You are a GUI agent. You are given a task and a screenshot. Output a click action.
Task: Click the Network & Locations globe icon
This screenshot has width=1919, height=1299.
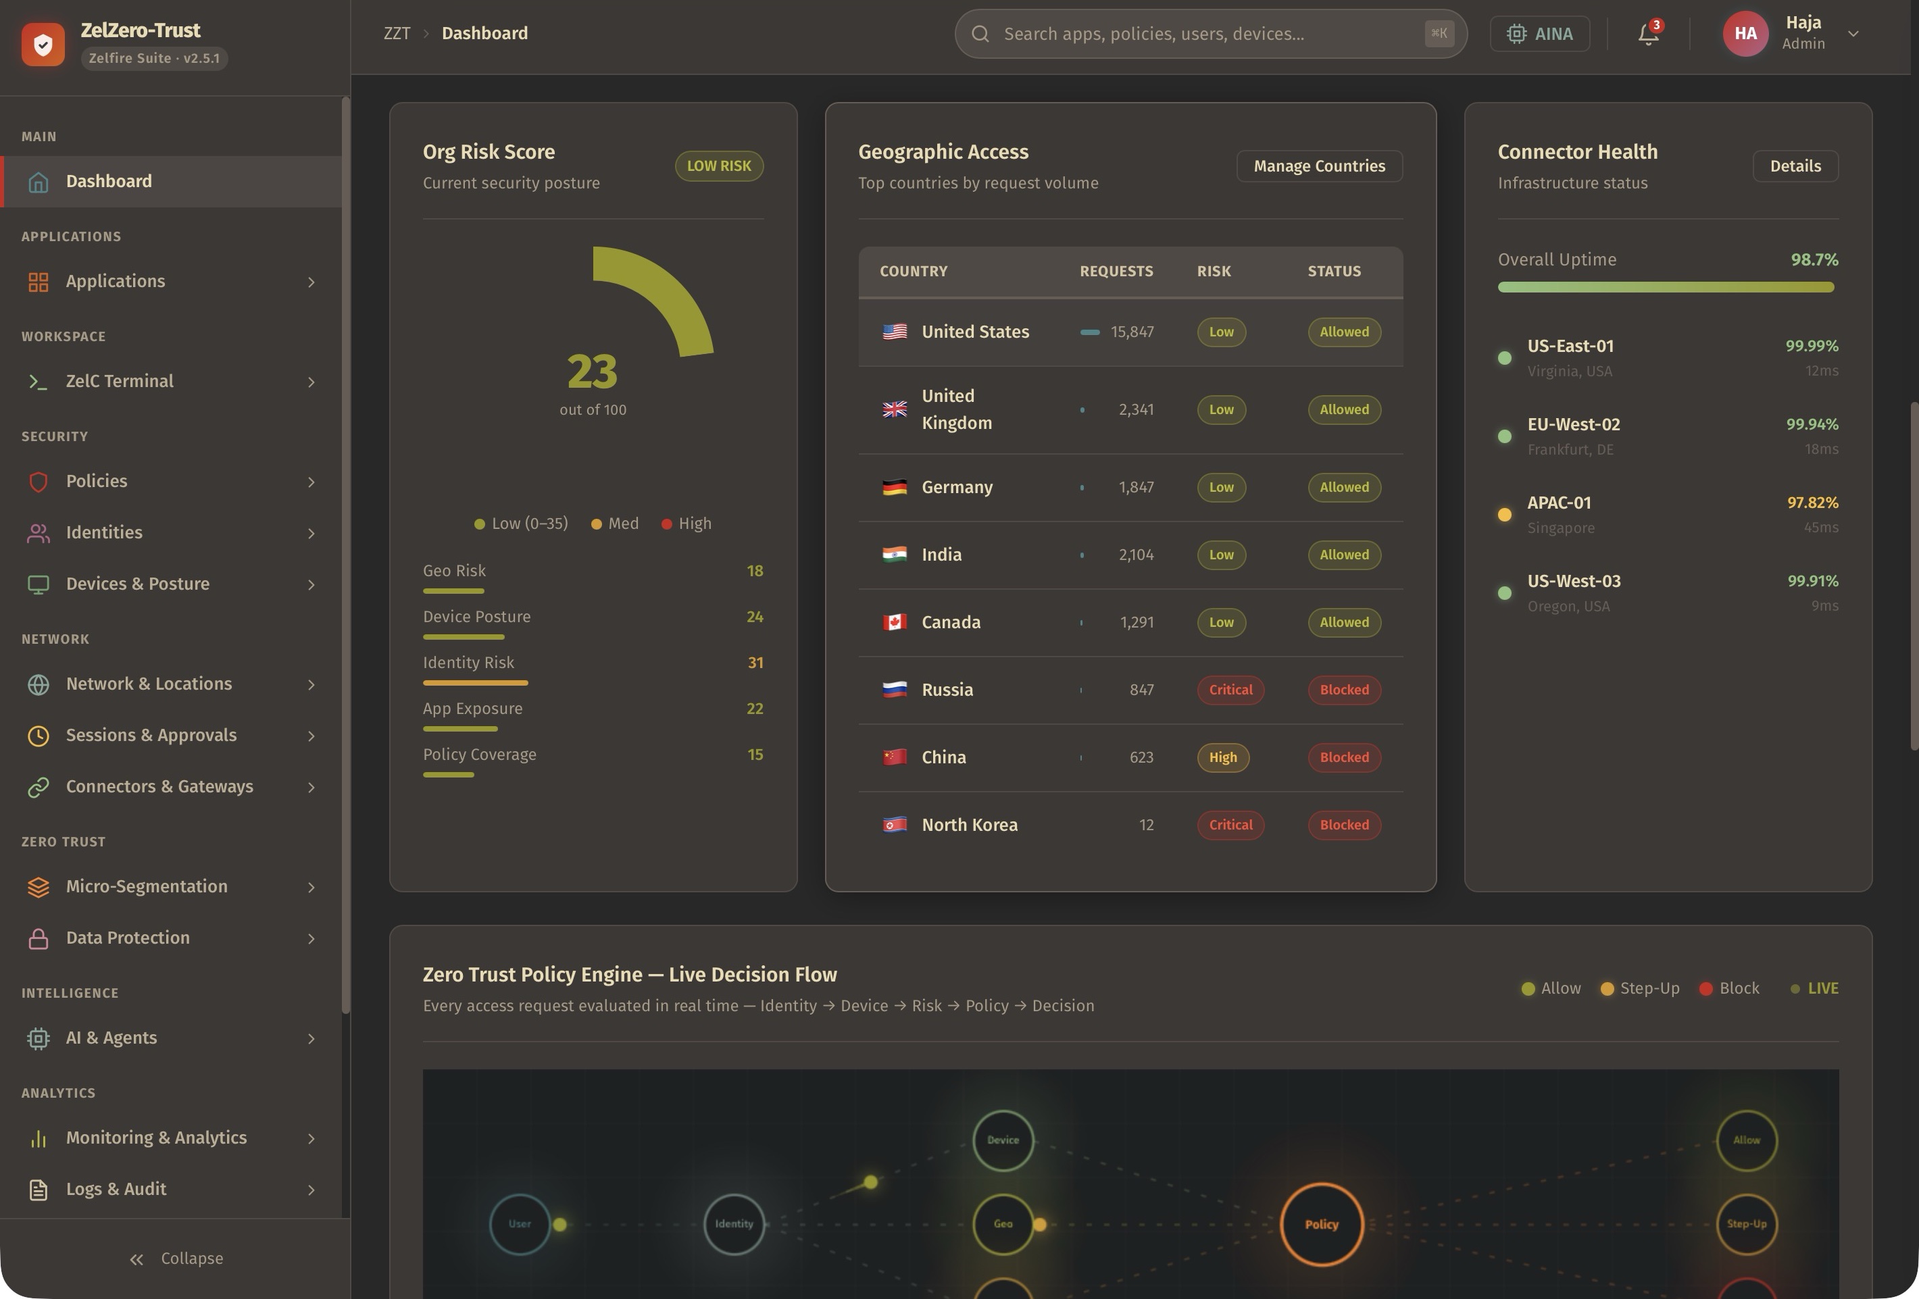click(38, 684)
